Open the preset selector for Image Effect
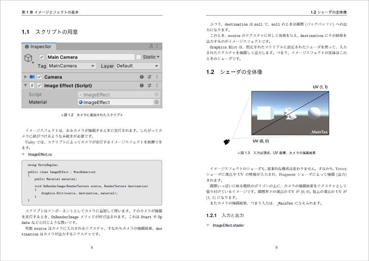The width and height of the screenshot is (369, 261). pyautogui.click(x=149, y=86)
